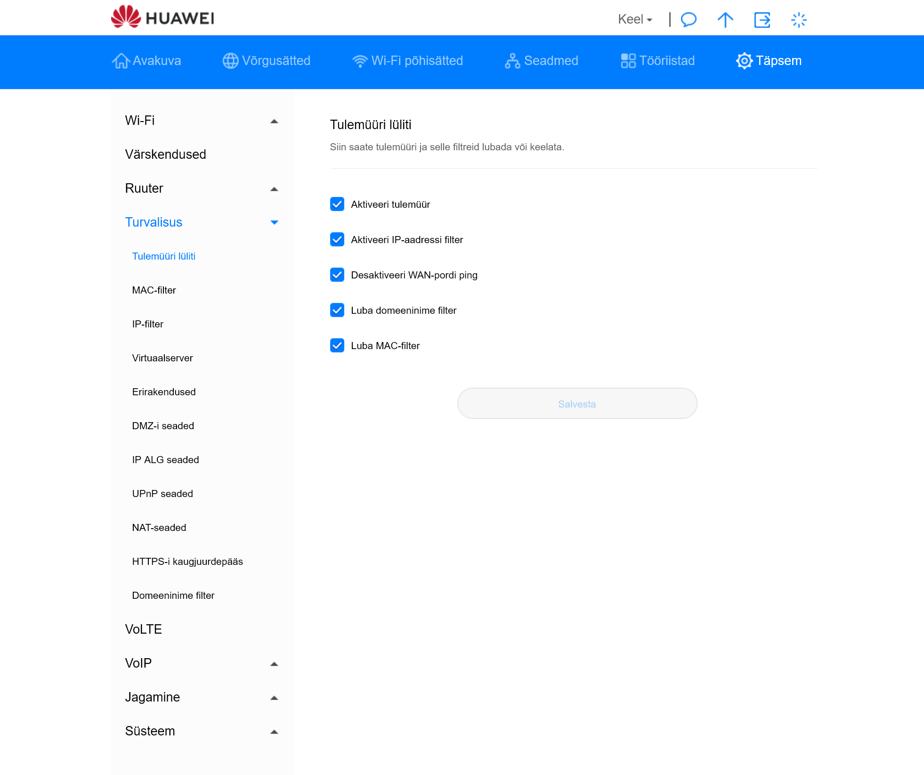Toggle Luba domeeninime filter checkbox
Screen dimensions: 924x775
tap(337, 310)
